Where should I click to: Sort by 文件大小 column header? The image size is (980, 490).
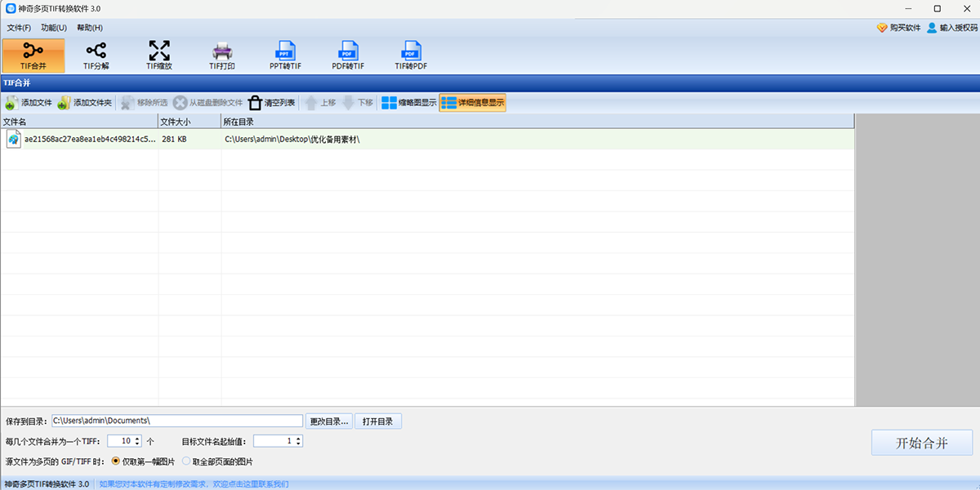point(189,122)
